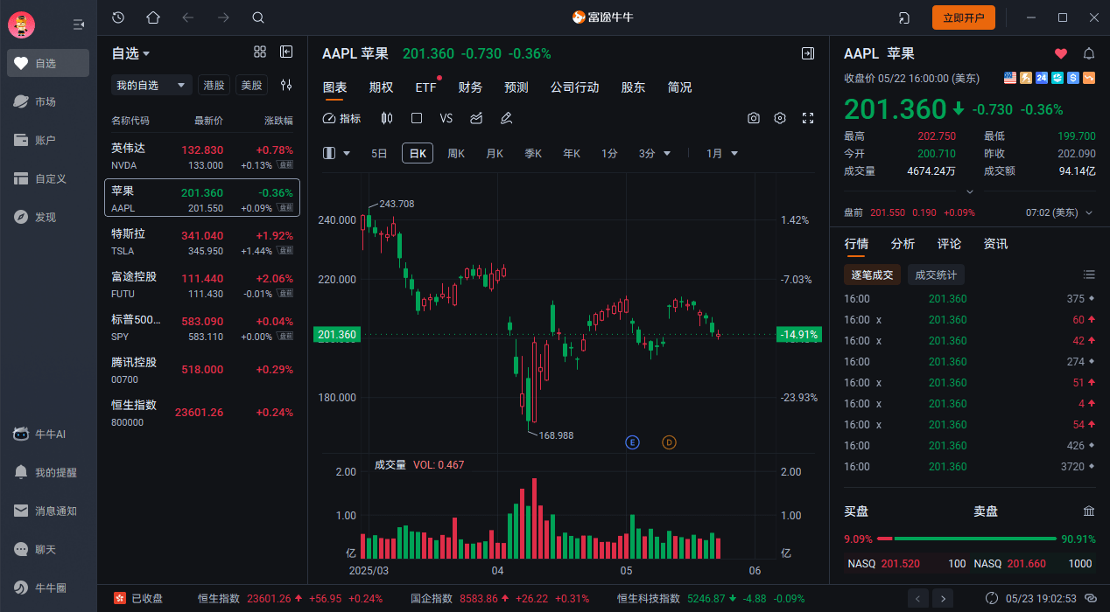
Task: Select 特斯拉 TSLA watchlist row
Action: (202, 243)
